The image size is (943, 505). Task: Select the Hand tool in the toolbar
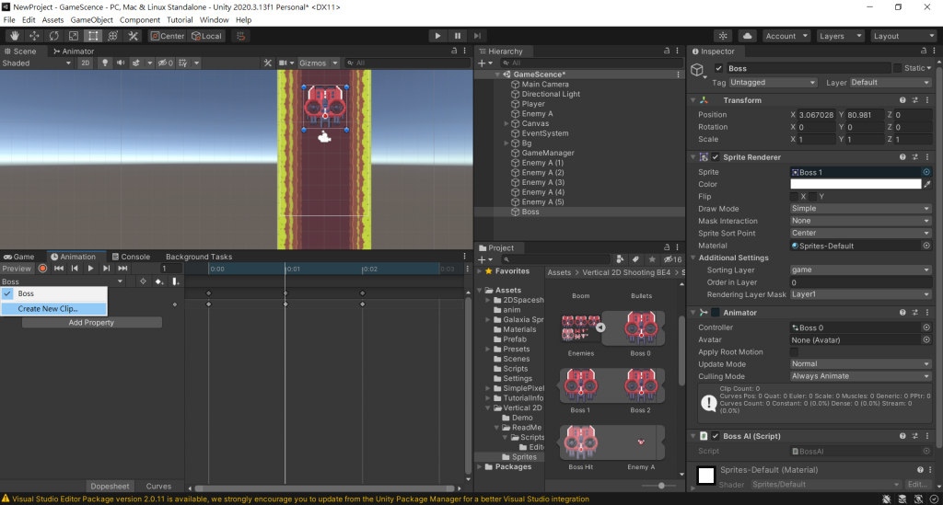point(14,36)
